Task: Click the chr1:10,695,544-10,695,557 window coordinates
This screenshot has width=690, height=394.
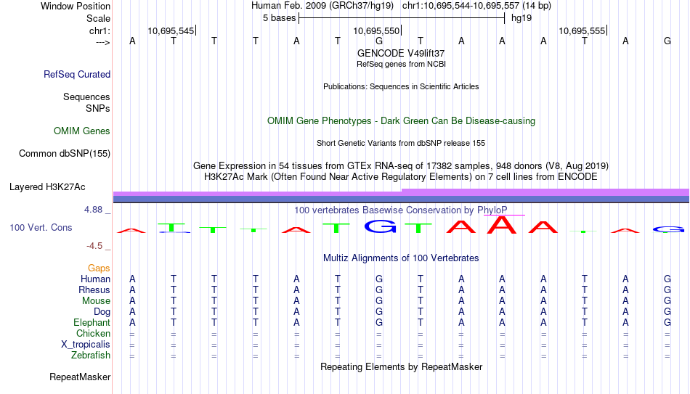Action: pos(460,6)
